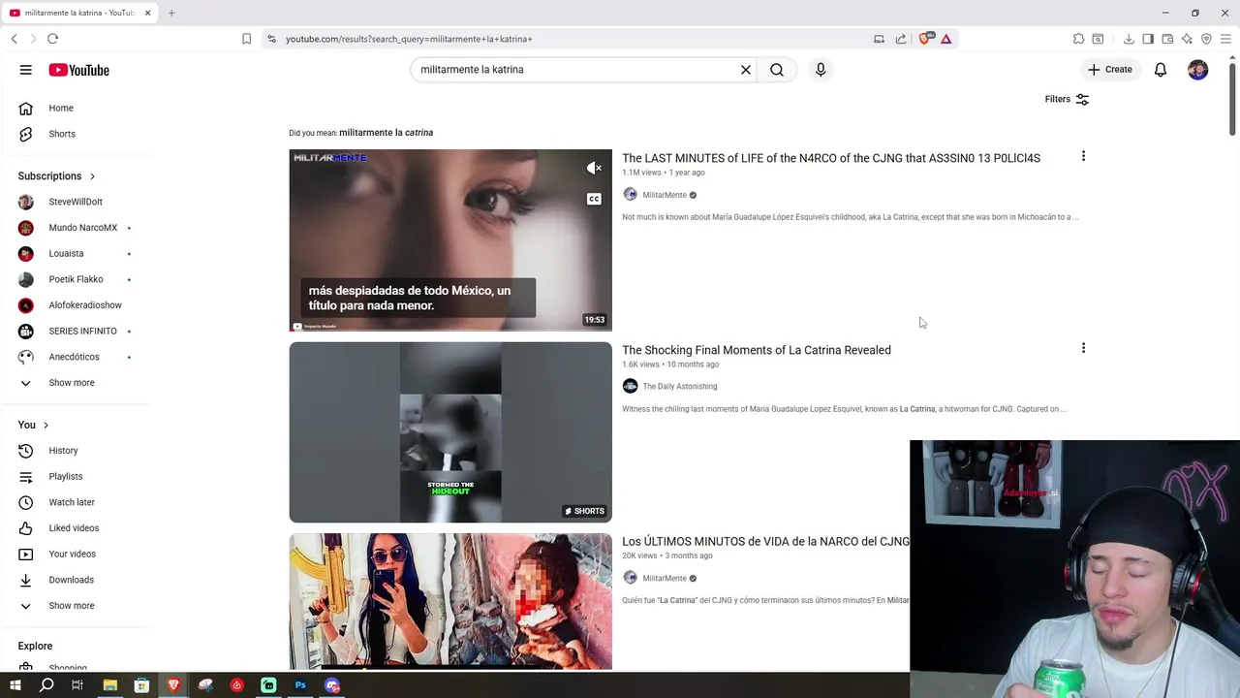Open Poetik Flakko subscription
The image size is (1240, 698).
tap(76, 279)
